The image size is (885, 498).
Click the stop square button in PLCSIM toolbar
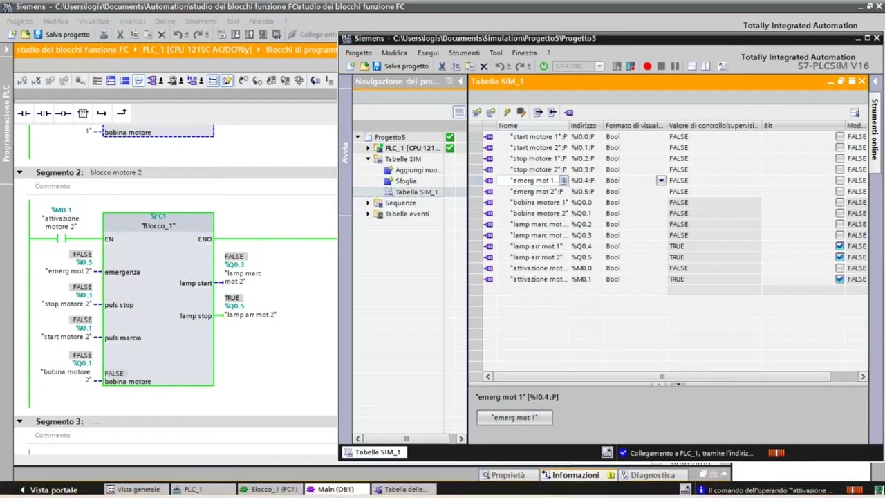[x=661, y=66]
